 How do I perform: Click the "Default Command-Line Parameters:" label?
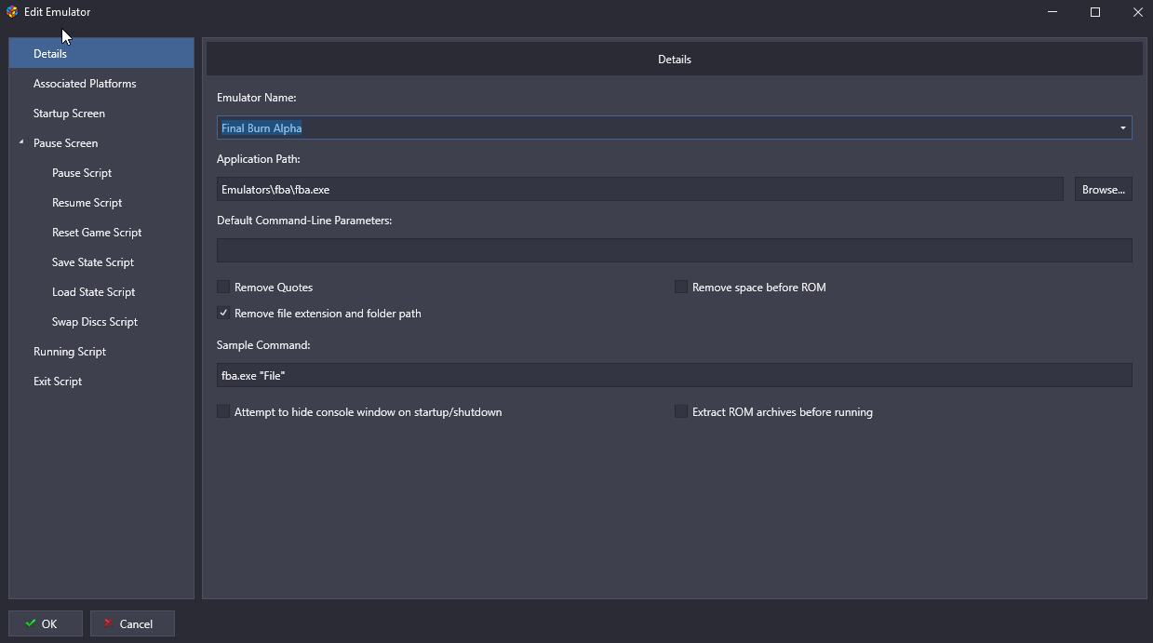click(x=304, y=221)
